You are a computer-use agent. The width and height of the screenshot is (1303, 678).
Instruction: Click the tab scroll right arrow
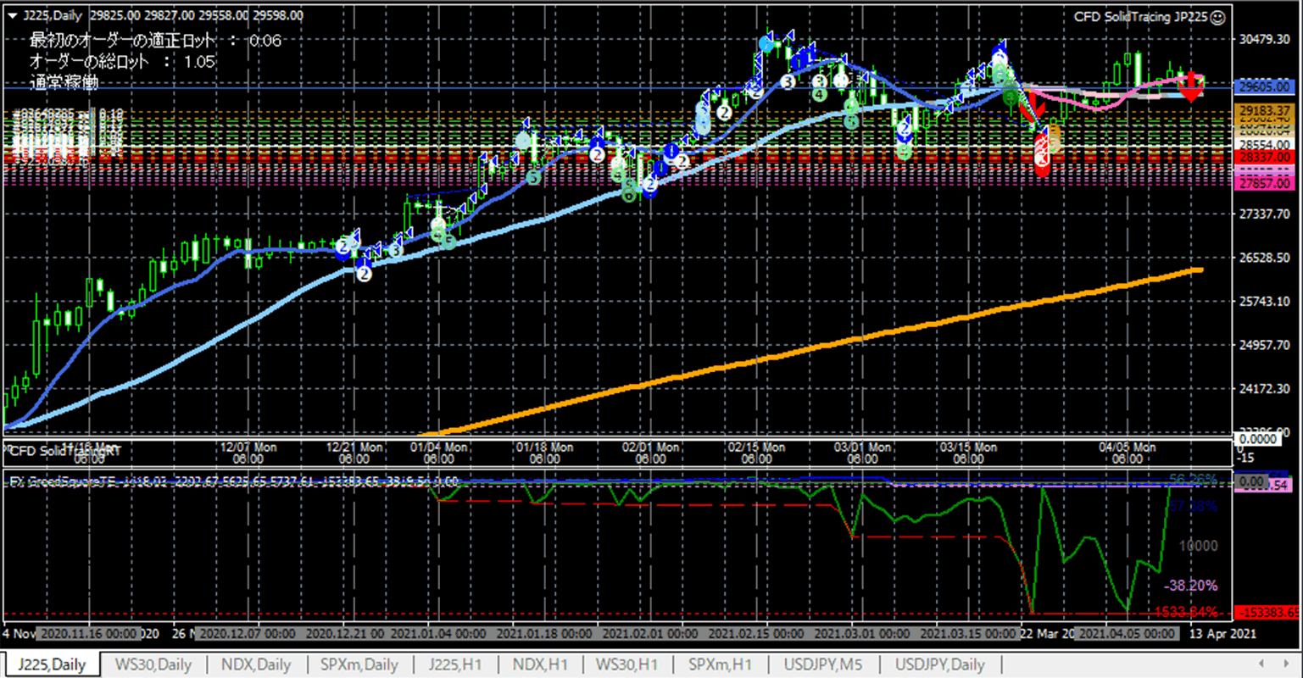(x=1287, y=664)
